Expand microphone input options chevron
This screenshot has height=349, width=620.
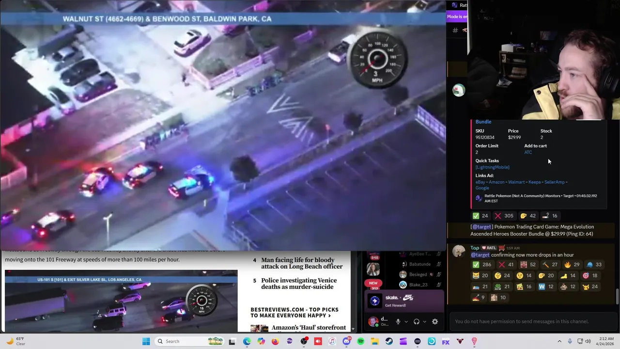(x=406, y=321)
